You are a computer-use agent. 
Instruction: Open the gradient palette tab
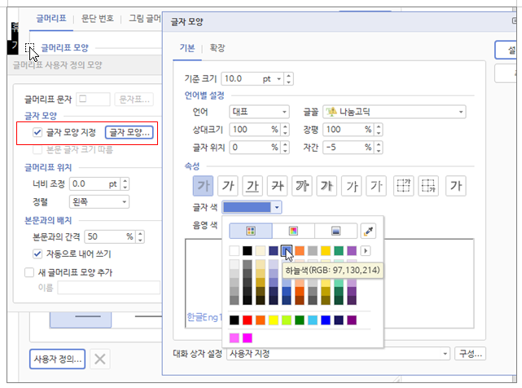(x=336, y=231)
